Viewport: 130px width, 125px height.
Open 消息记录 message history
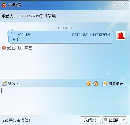pos(116,84)
